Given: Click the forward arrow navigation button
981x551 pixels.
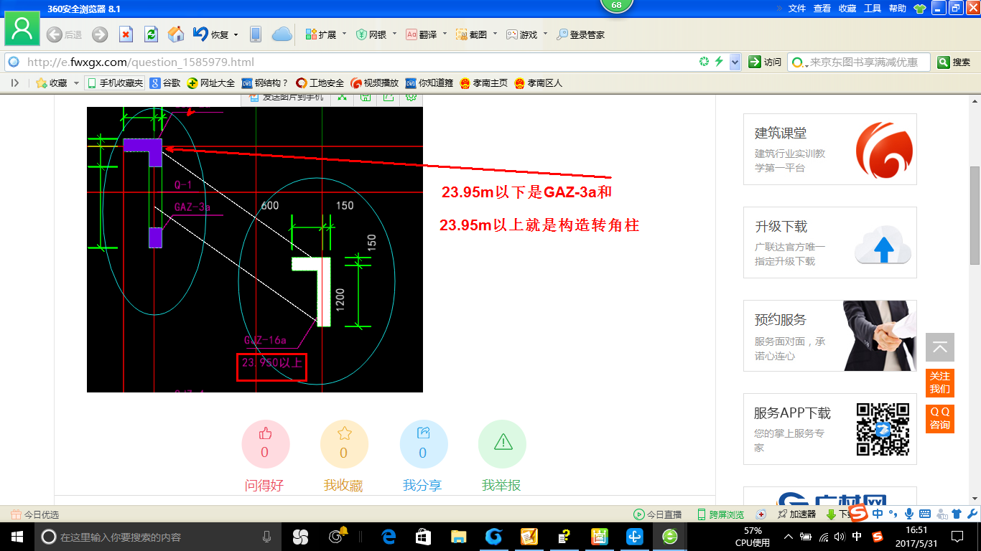Looking at the screenshot, I should tap(100, 34).
